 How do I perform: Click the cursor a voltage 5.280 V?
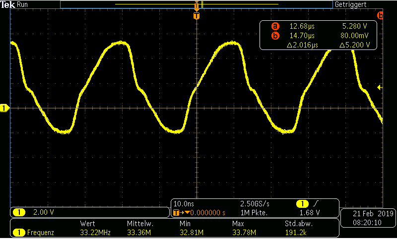point(354,26)
